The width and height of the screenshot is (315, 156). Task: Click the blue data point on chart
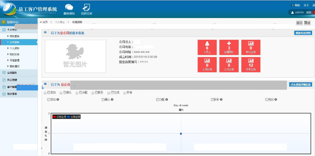click(181, 133)
